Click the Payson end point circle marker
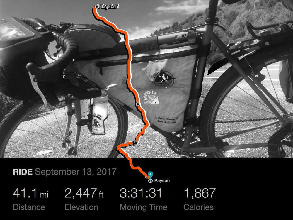The height and width of the screenshot is (220, 293). click(150, 181)
